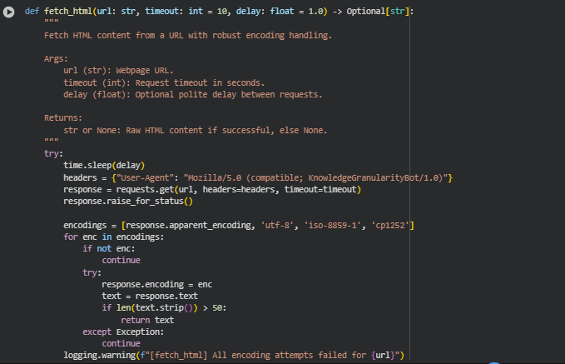Click the 'response.encoding = enc' assignment
This screenshot has width=565, height=364.
pos(156,284)
